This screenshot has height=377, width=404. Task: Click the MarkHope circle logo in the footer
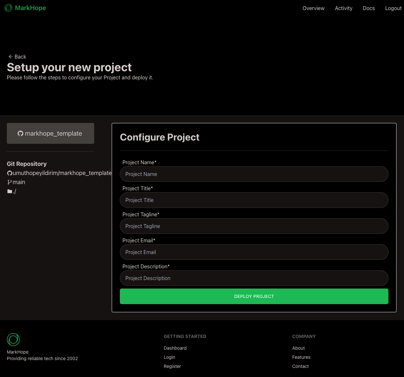pyautogui.click(x=13, y=340)
